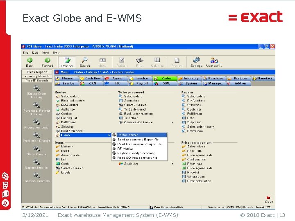Switch to the CRM module tab

click(x=91, y=83)
